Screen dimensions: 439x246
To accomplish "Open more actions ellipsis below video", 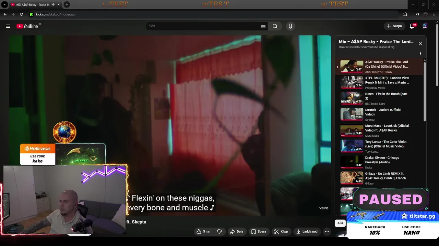I will pyautogui.click(x=327, y=232).
